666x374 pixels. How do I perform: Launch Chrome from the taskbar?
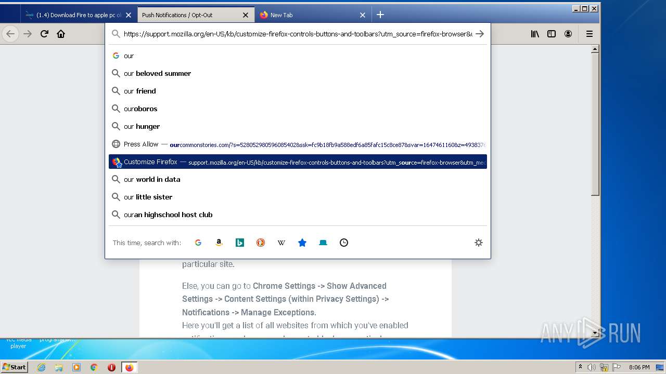(x=94, y=367)
